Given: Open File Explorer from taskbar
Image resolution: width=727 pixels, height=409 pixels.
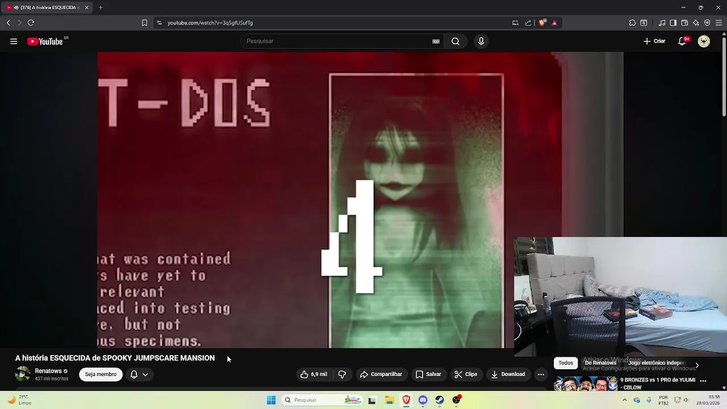Looking at the screenshot, I should point(389,400).
